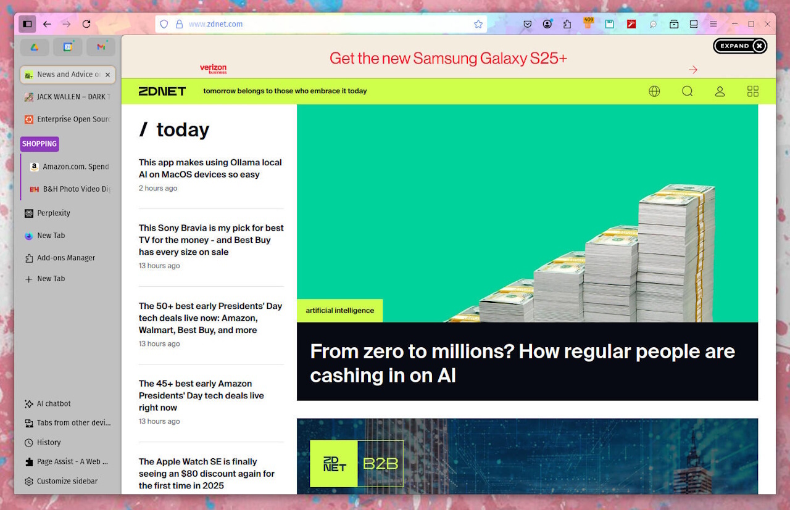Open 'From zero to millions?' featured headline
This screenshot has height=510, width=790.
pos(522,363)
